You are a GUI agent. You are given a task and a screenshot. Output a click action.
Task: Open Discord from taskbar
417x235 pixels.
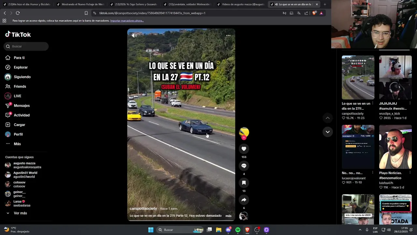point(228,230)
